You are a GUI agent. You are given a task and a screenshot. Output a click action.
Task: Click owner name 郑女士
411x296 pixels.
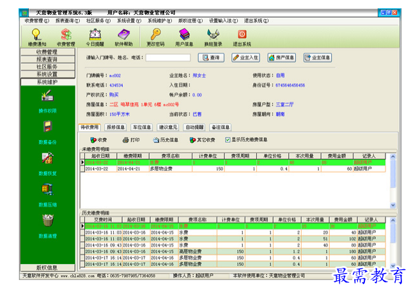199,75
